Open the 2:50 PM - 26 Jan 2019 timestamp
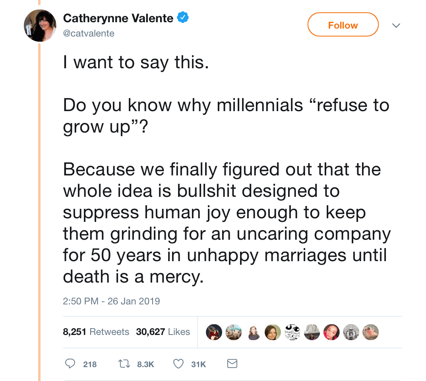The image size is (426, 381). click(x=111, y=301)
